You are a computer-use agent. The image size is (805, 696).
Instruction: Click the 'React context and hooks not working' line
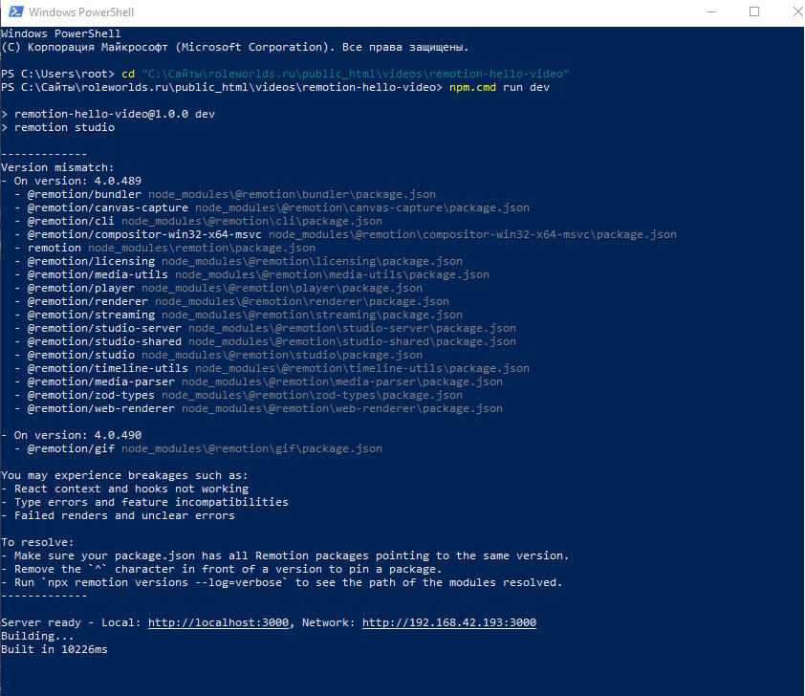pyautogui.click(x=124, y=489)
